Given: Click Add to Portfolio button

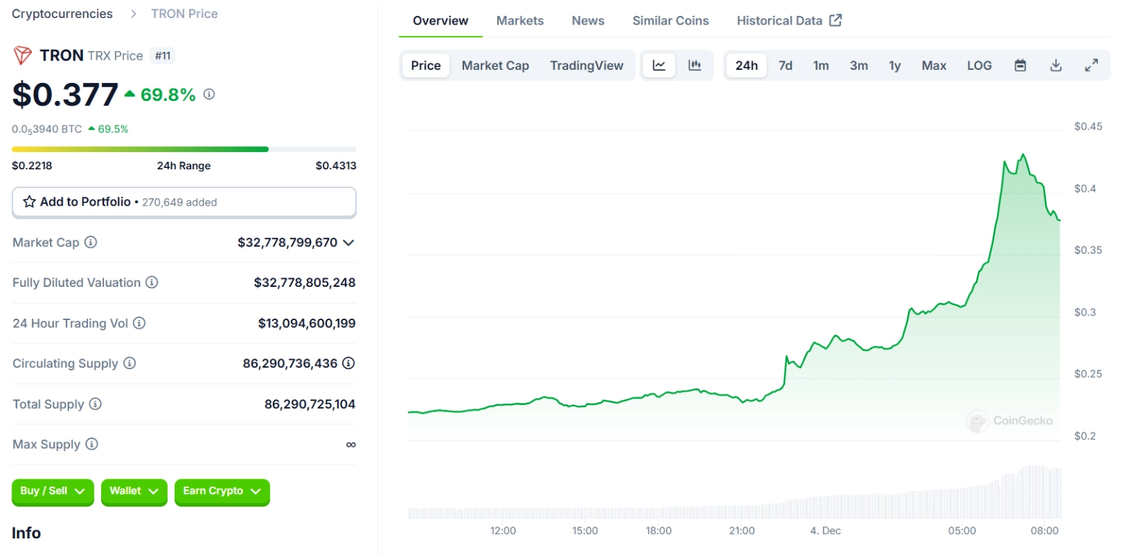Looking at the screenshot, I should (184, 202).
